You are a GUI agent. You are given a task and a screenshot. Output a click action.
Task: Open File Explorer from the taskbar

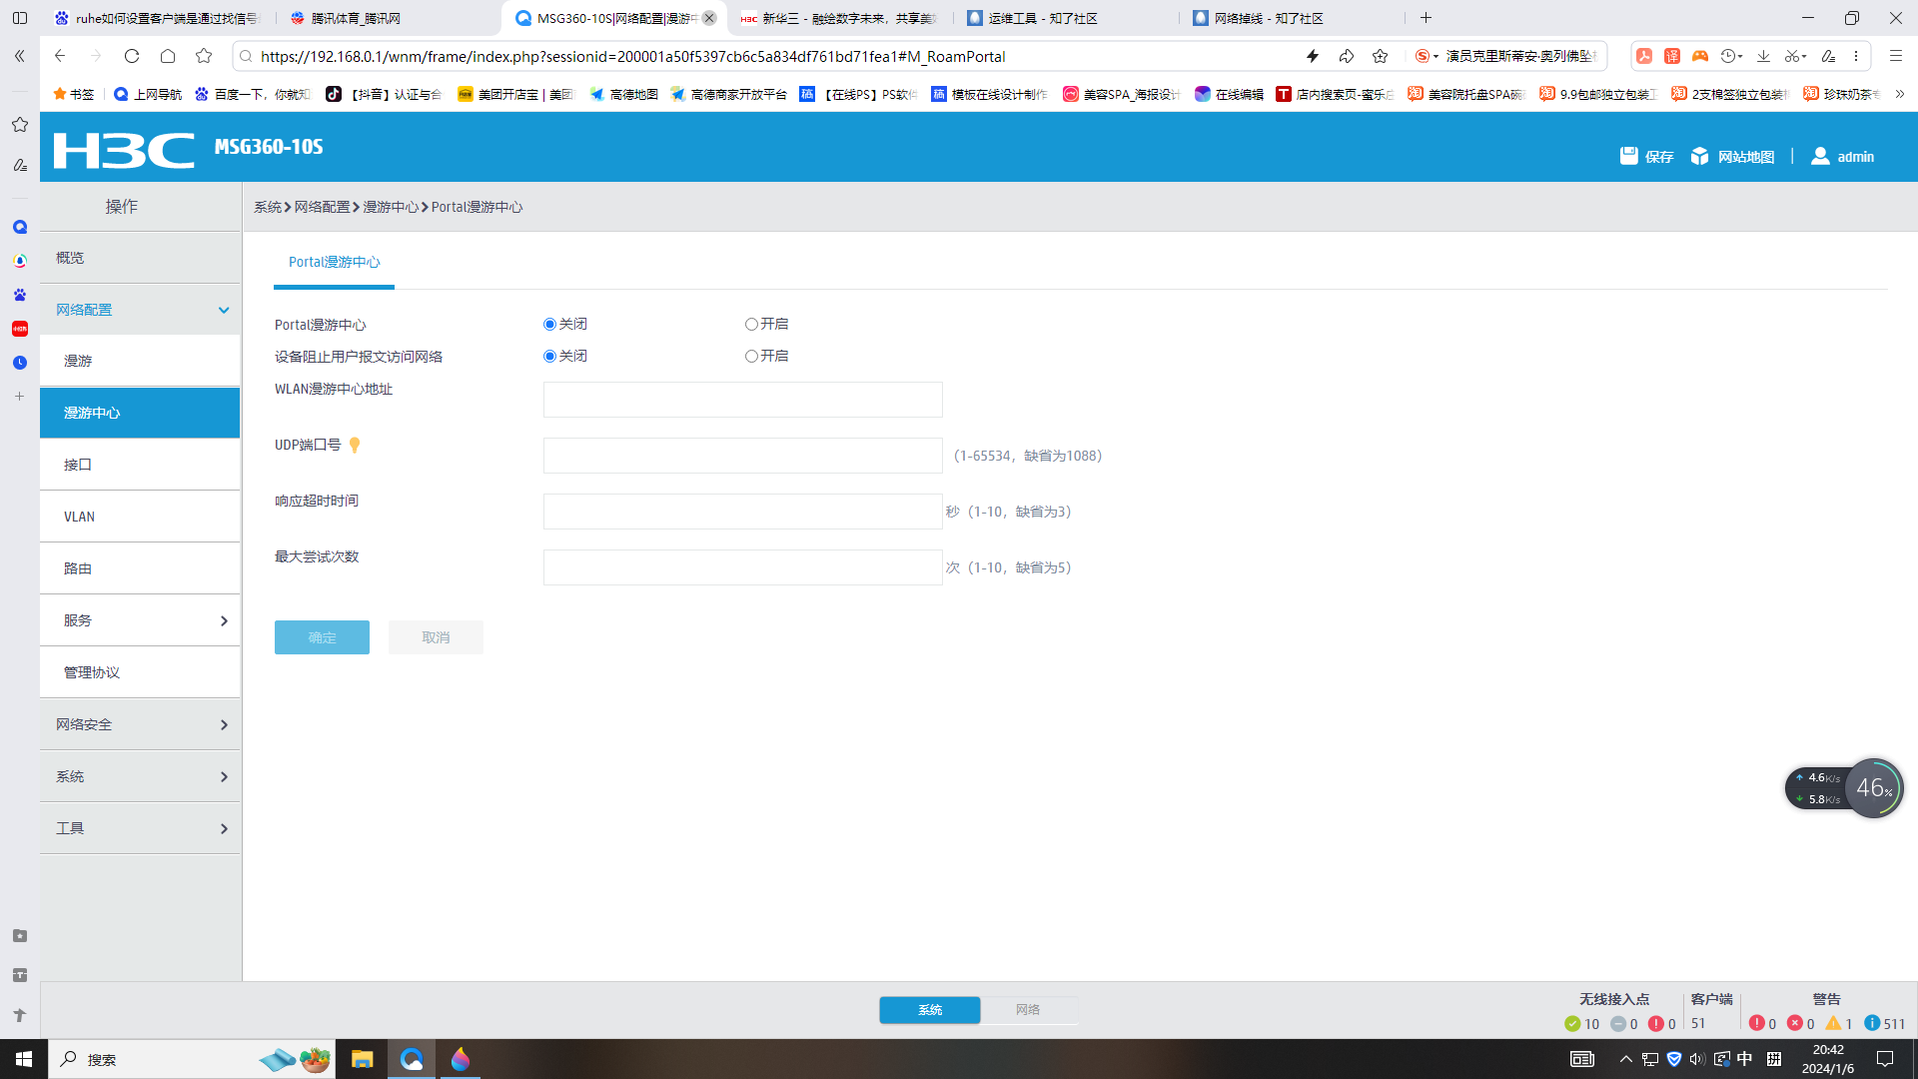pos(362,1059)
